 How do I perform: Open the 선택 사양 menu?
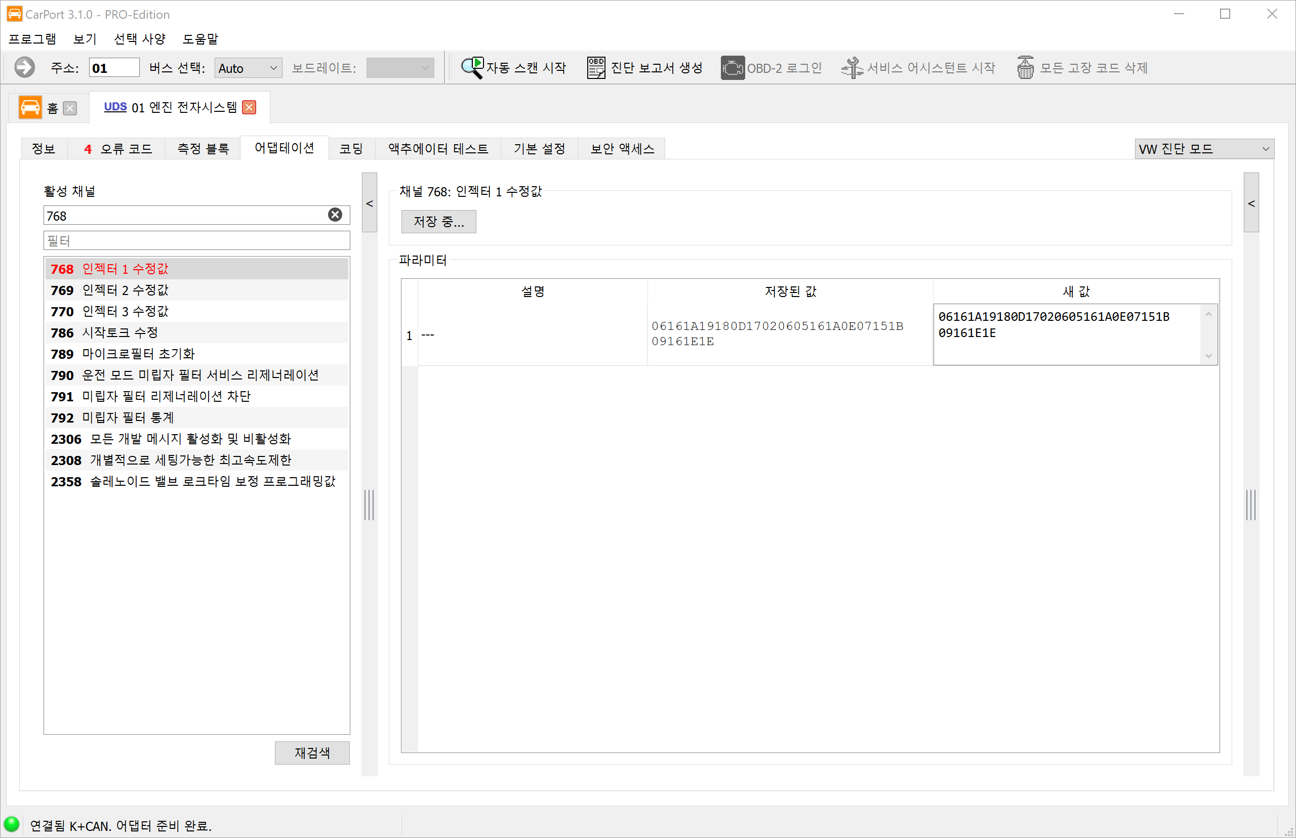[x=139, y=38]
